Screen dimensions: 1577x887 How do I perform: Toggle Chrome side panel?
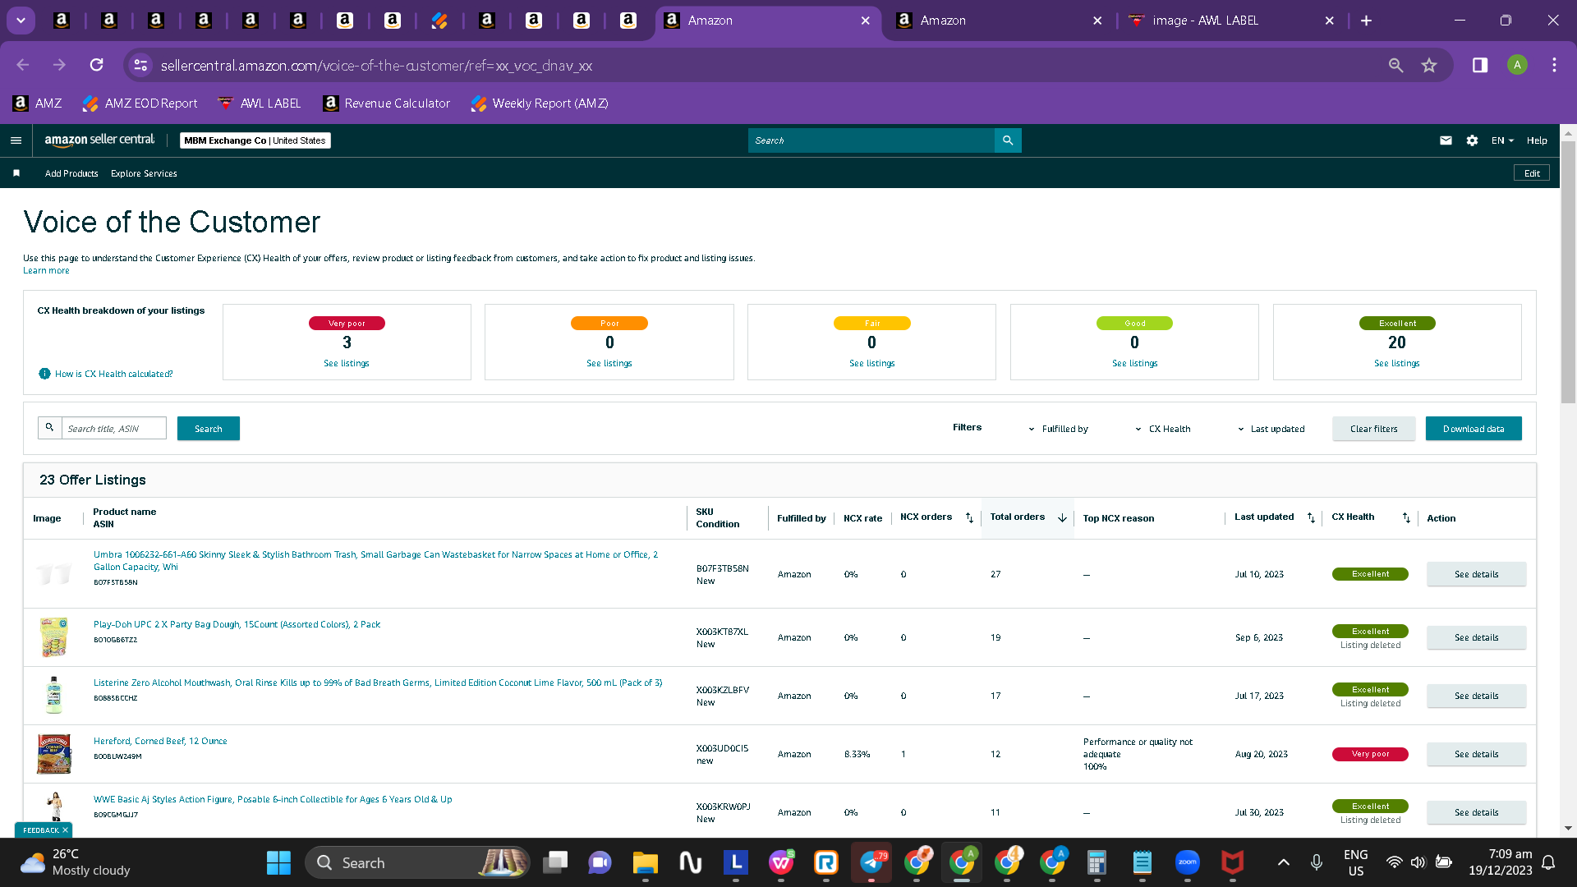click(x=1480, y=65)
